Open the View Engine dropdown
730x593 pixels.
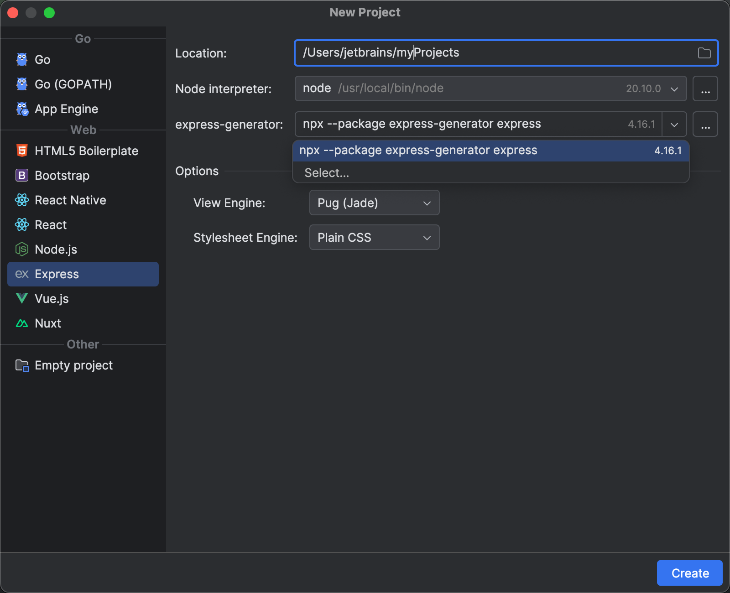374,203
